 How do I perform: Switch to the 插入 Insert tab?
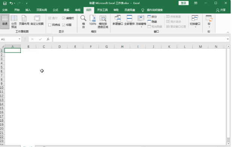pos(28,10)
